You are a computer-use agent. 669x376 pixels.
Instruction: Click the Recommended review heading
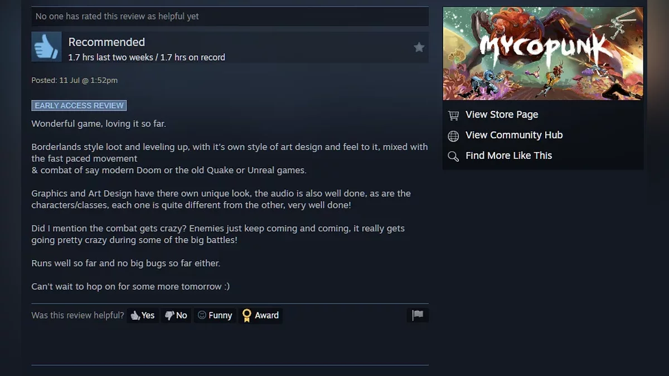tap(106, 42)
